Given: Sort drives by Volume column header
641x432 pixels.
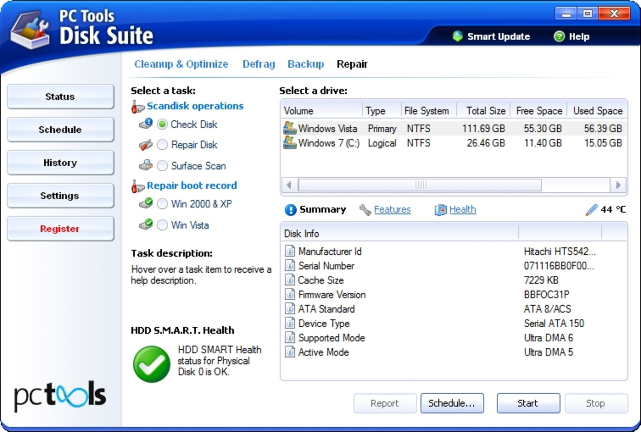Looking at the screenshot, I should coord(322,111).
